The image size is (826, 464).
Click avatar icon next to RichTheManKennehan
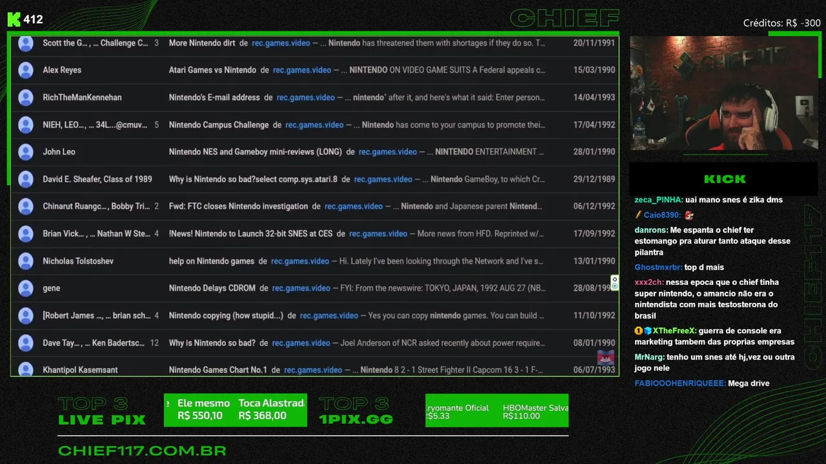pyautogui.click(x=26, y=97)
